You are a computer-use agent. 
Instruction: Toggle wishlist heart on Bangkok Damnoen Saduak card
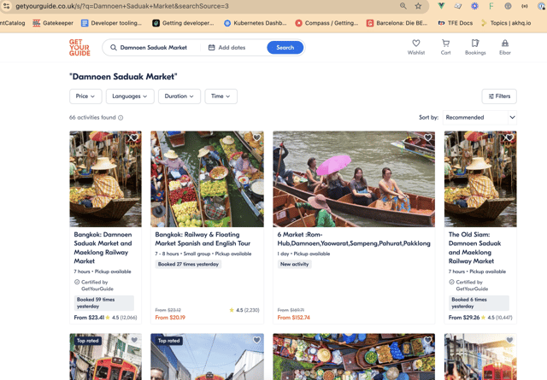pos(133,138)
